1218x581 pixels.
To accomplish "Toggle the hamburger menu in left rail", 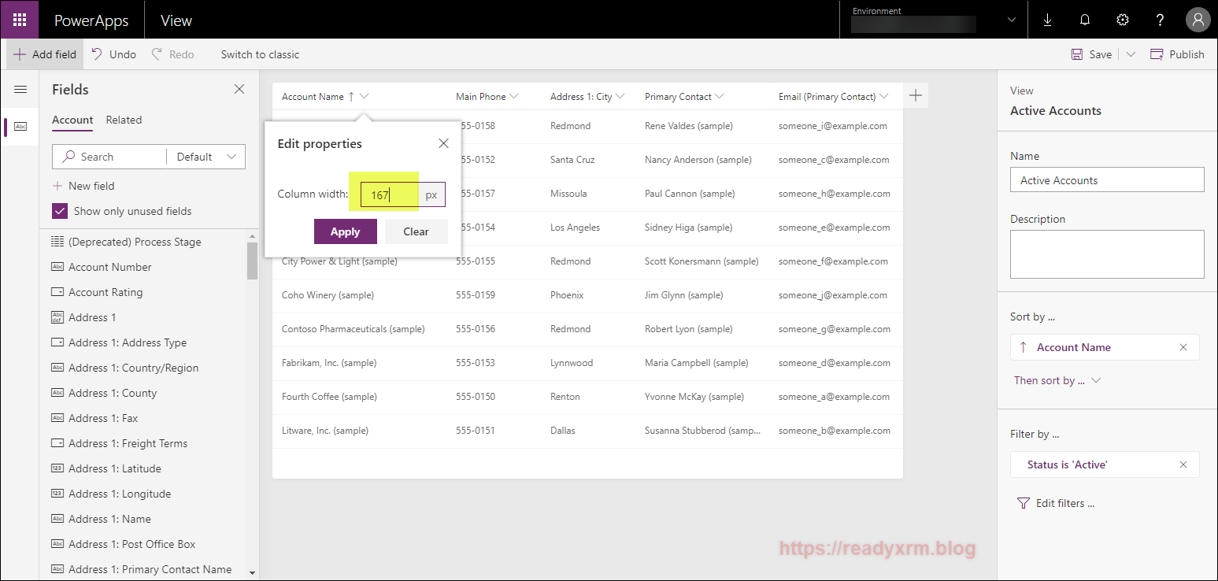I will tap(20, 90).
